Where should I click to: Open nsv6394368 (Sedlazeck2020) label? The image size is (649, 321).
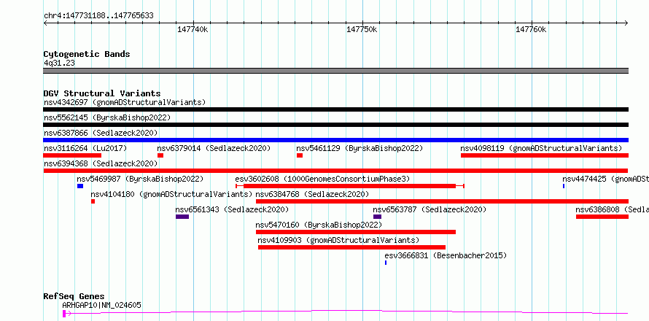[101, 163]
